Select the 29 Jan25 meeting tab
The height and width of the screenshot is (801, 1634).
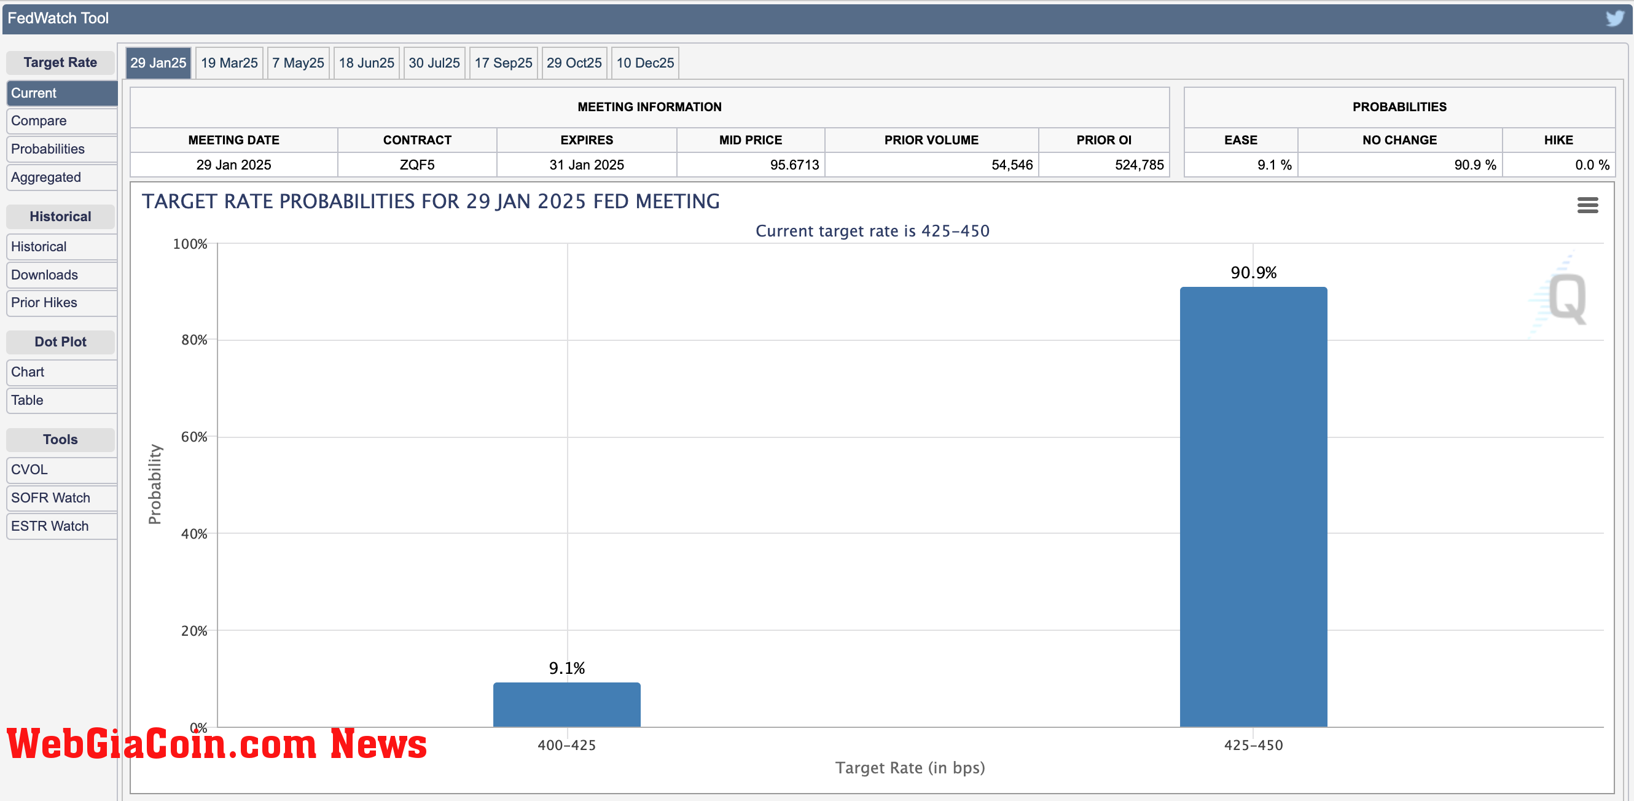pos(158,63)
